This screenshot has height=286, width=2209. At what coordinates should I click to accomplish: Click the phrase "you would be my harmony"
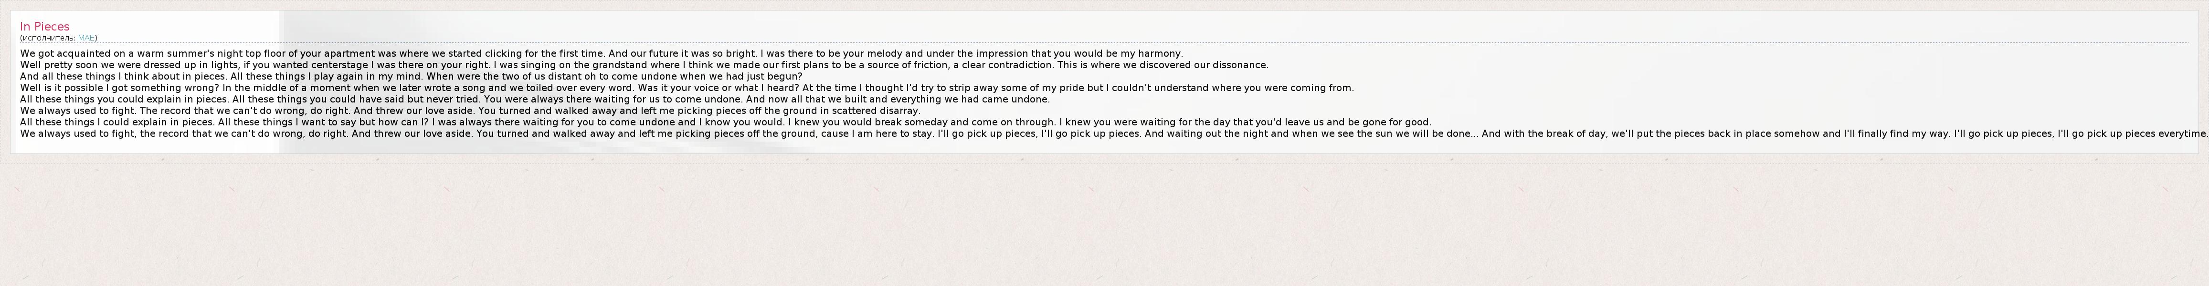tap(1118, 53)
